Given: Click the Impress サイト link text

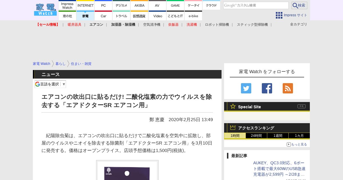Looking at the screenshot, I should (x=296, y=15).
